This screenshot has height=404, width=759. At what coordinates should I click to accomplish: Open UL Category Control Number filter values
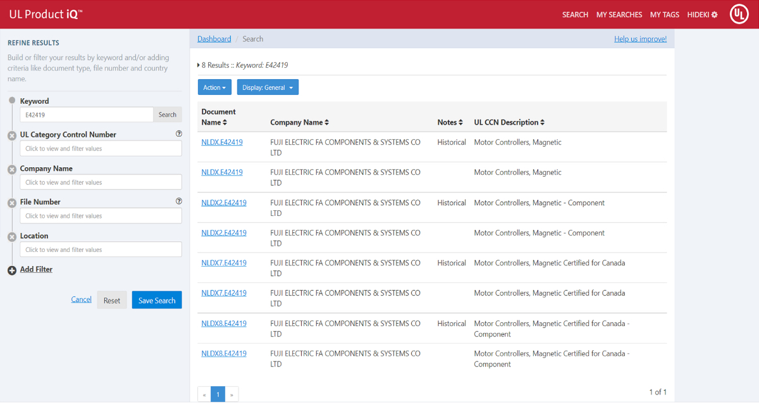tap(101, 149)
